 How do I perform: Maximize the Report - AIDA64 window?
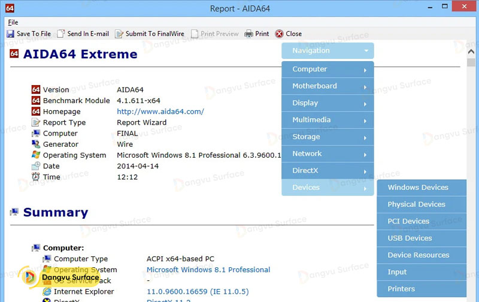pos(445,7)
